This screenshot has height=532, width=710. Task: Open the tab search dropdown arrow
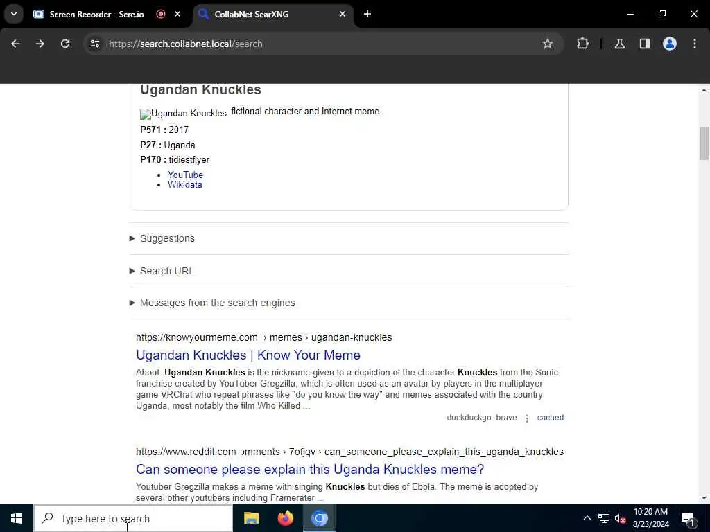coord(14,14)
